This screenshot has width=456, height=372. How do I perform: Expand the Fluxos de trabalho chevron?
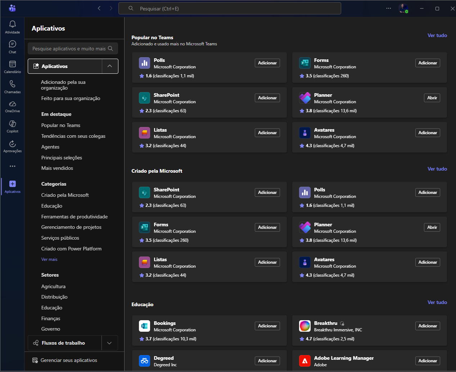109,343
